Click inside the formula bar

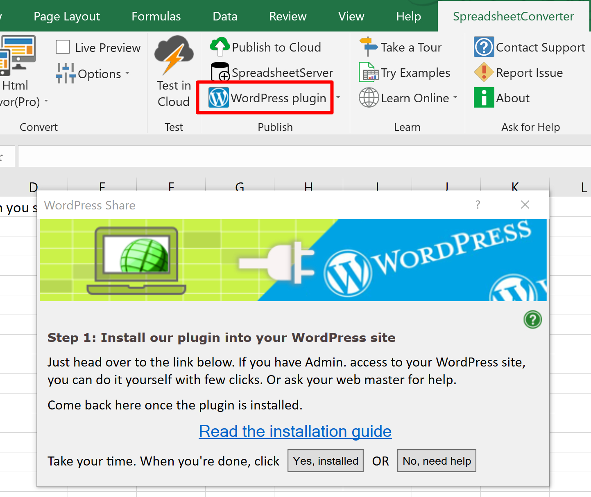pos(287,156)
